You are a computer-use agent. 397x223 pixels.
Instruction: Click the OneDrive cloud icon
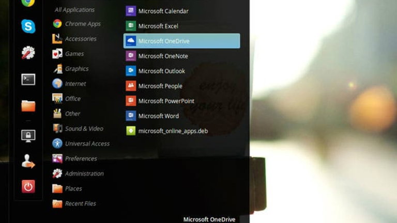(131, 41)
